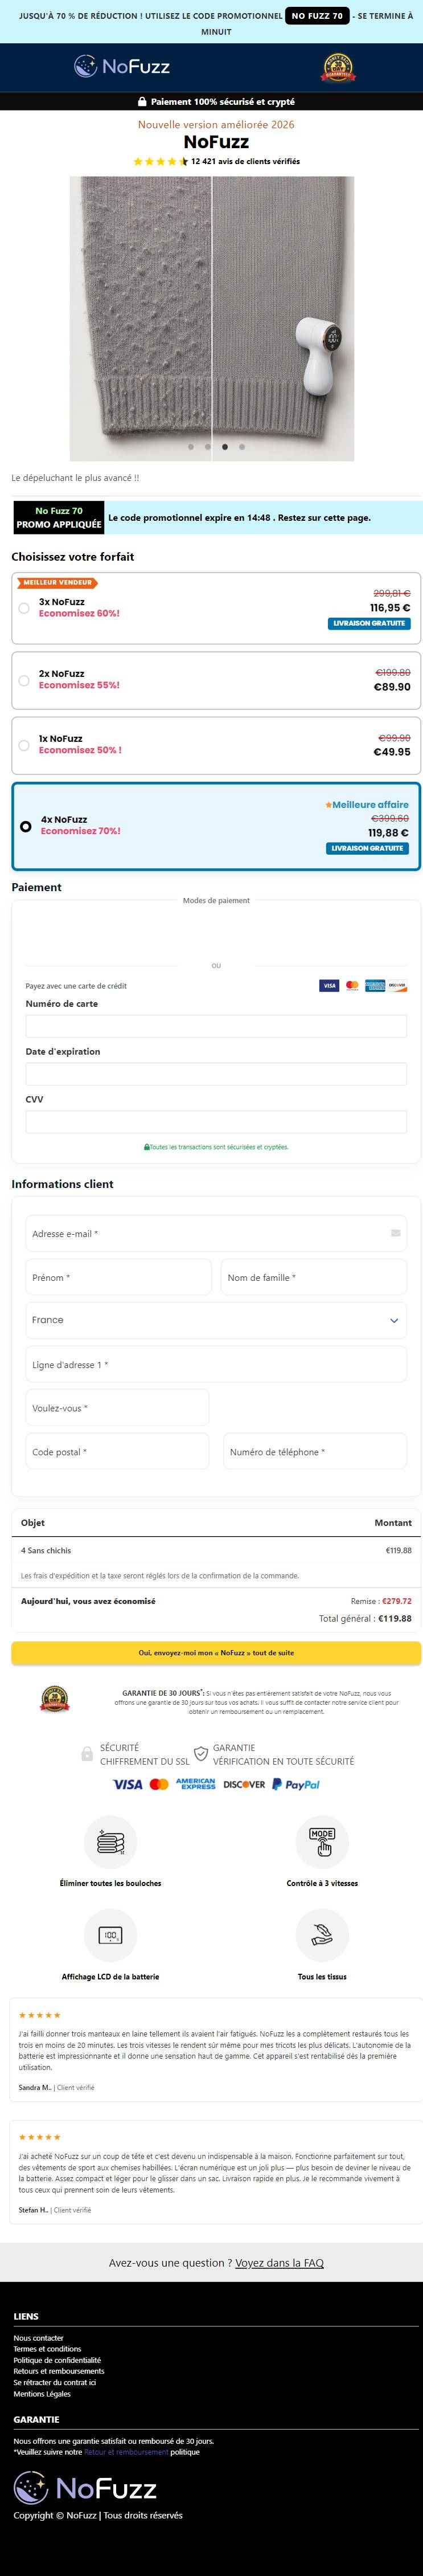Image resolution: width=423 pixels, height=2576 pixels.
Task: Click the Adresse e-mail field
Action: coord(216,1233)
